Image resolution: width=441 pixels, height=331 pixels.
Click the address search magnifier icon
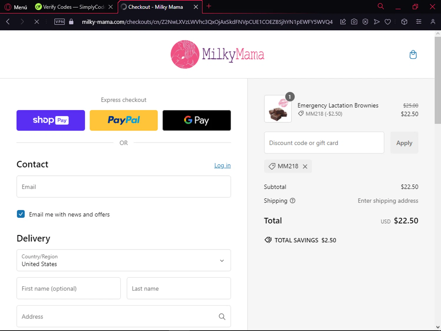coord(222,317)
